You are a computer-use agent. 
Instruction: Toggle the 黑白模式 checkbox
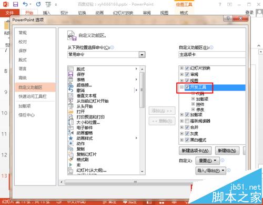click(187, 140)
